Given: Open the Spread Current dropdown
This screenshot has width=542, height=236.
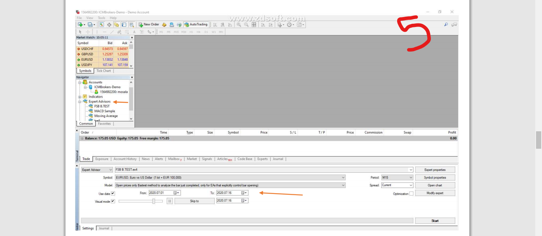Looking at the screenshot, I should (x=397, y=185).
